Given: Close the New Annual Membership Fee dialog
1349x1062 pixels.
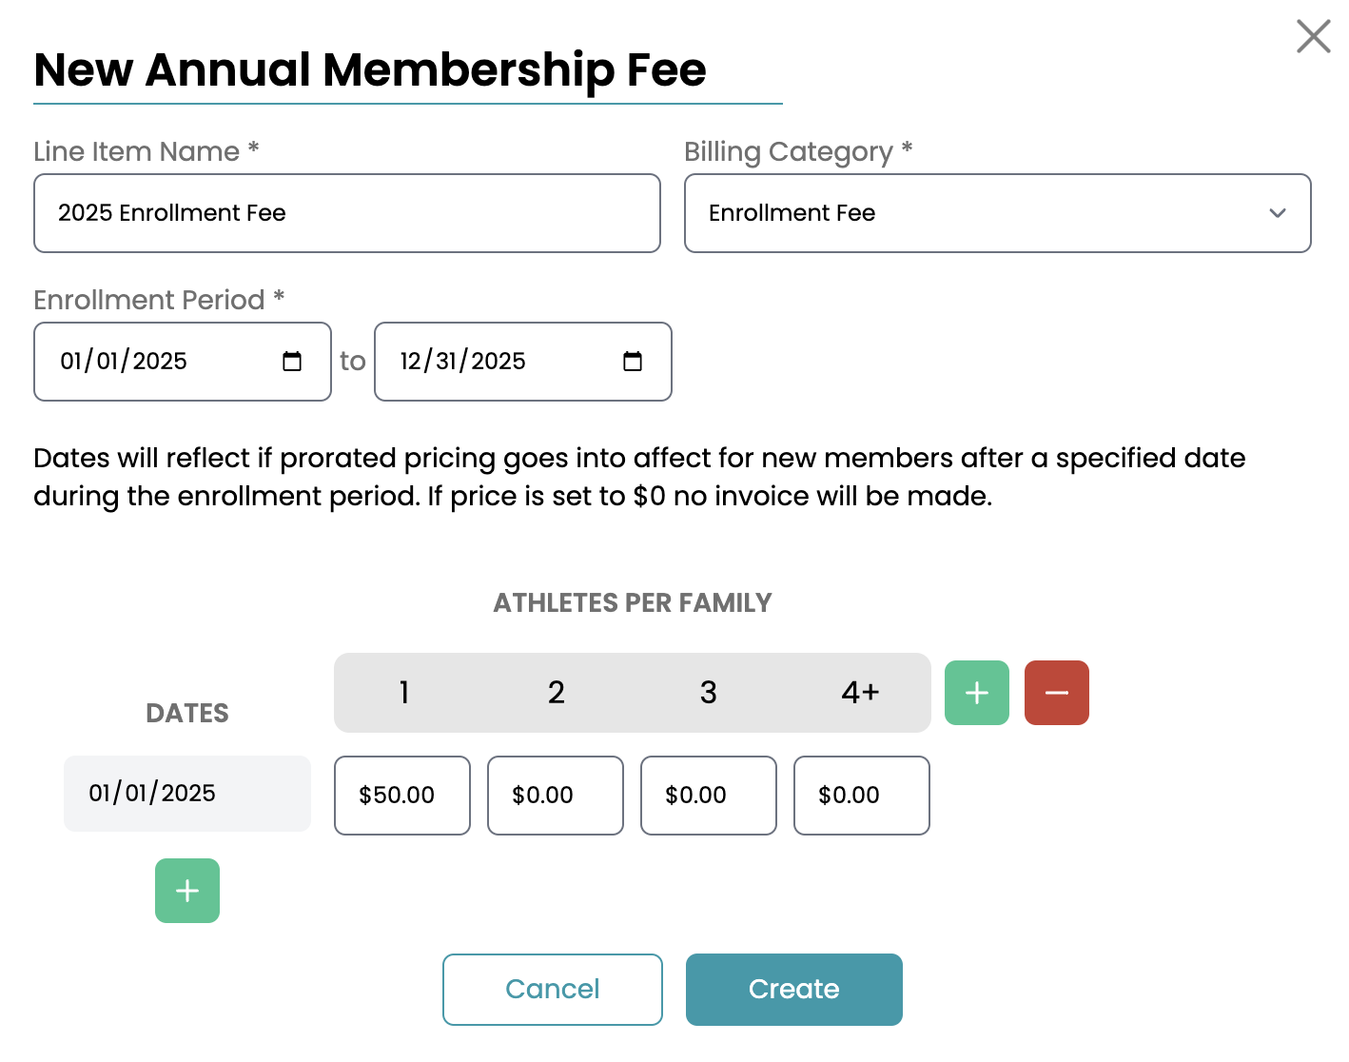Looking at the screenshot, I should [1313, 37].
